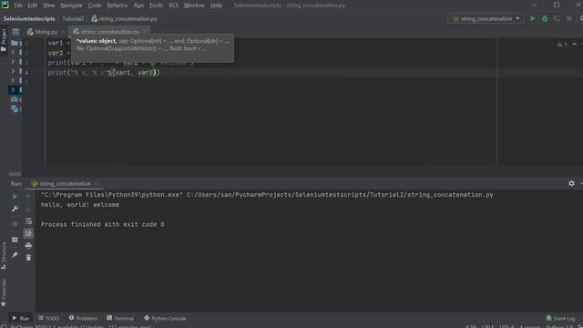The image size is (583, 328).
Task: Clear all console output with the trash icon
Action: tap(28, 257)
